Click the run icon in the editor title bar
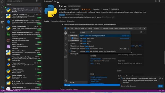This screenshot has height=93, width=165. [156, 1]
